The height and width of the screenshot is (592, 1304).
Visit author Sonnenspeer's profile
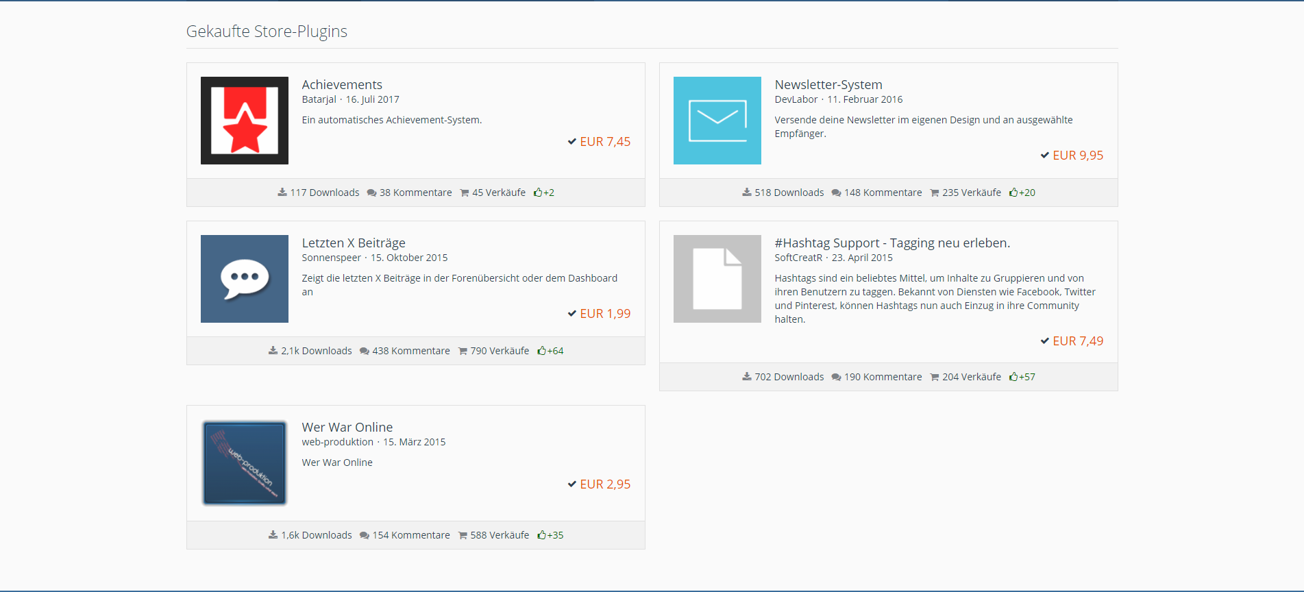tap(331, 258)
